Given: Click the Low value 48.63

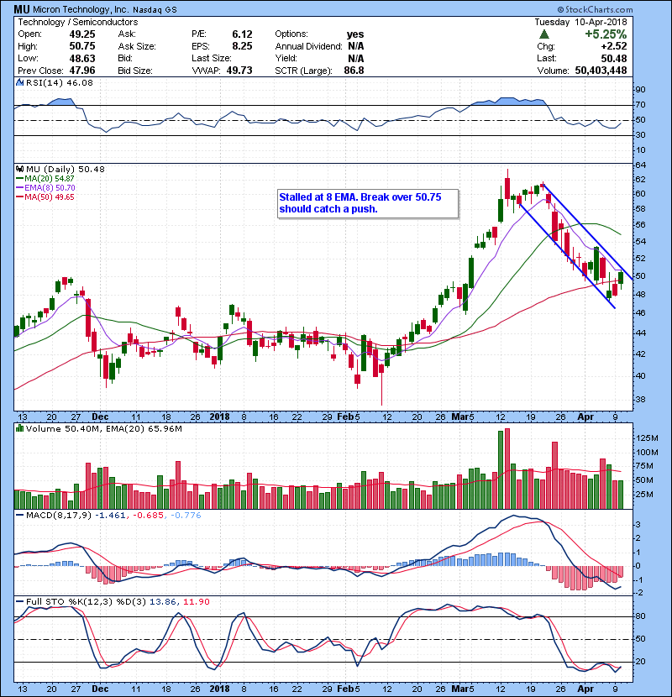Looking at the screenshot, I should tap(81, 58).
